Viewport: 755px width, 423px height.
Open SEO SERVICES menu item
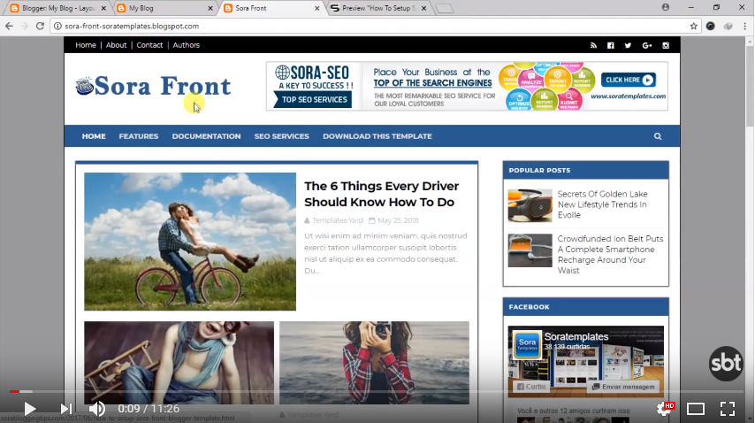pos(282,136)
